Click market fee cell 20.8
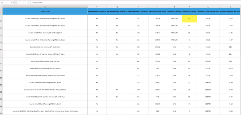Image resolution: width=241 pixels, height=115 pixels. tap(230, 61)
